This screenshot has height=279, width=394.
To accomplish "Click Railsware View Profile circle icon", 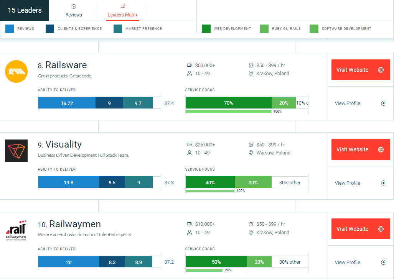I will (383, 103).
